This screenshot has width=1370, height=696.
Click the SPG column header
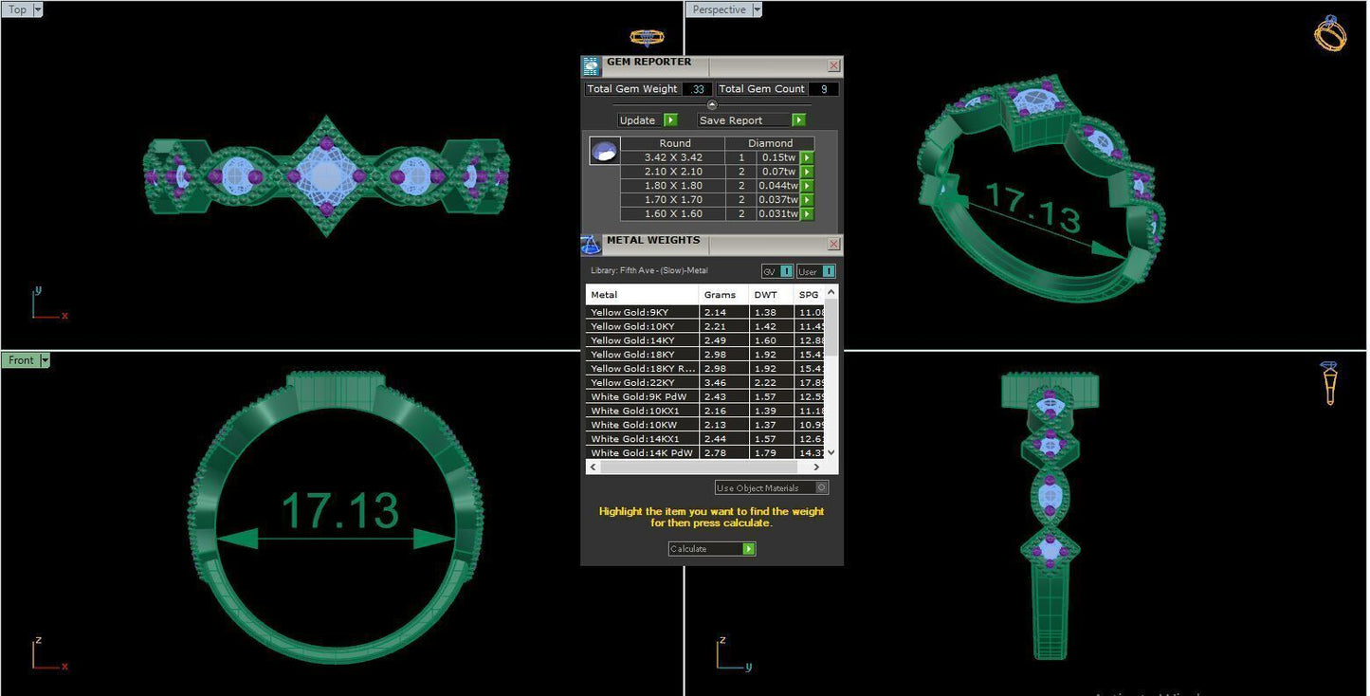[810, 295]
